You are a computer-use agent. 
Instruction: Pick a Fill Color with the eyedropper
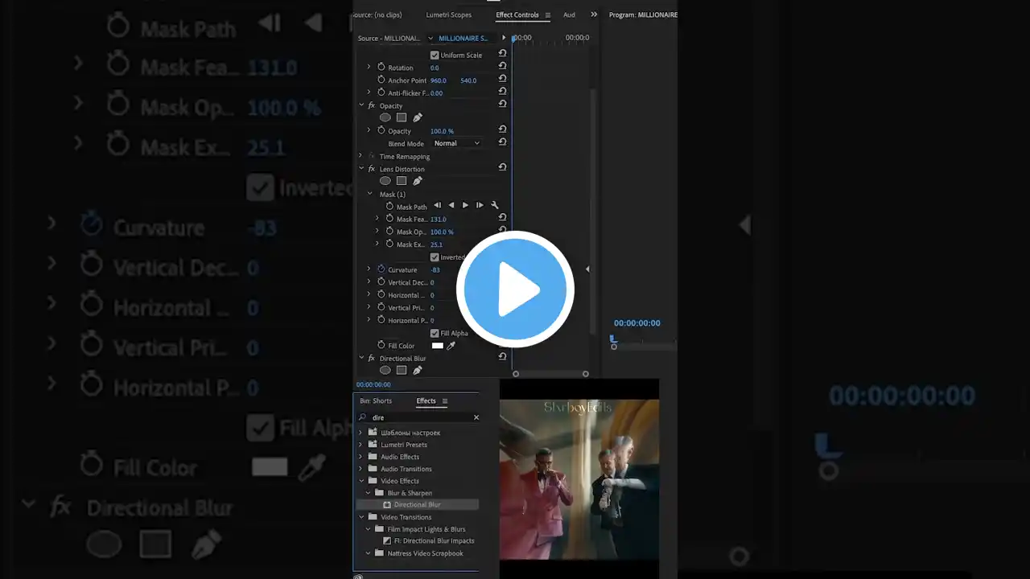[451, 346]
